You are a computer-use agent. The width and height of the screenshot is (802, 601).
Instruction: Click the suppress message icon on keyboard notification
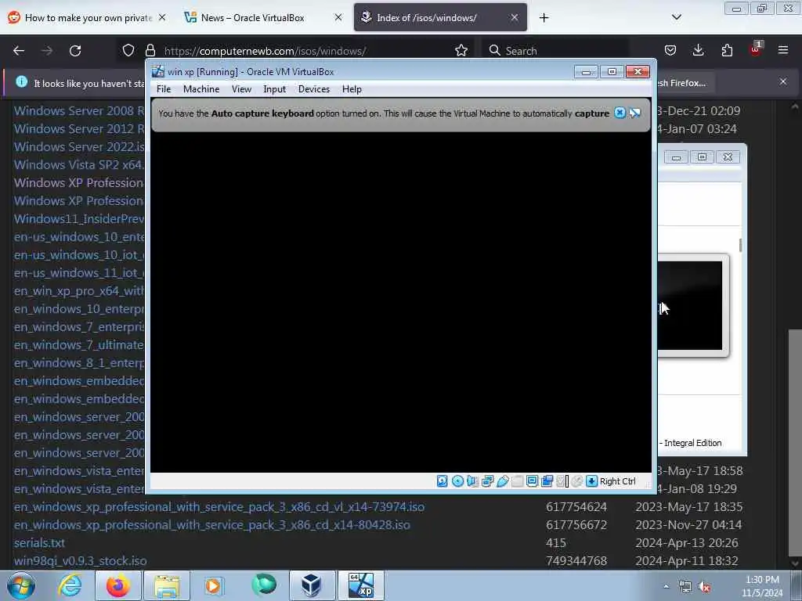point(634,113)
